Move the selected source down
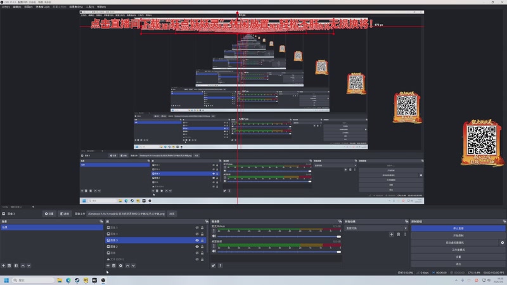 tap(133, 265)
